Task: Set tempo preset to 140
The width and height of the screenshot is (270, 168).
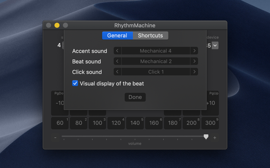Action: 135,123
